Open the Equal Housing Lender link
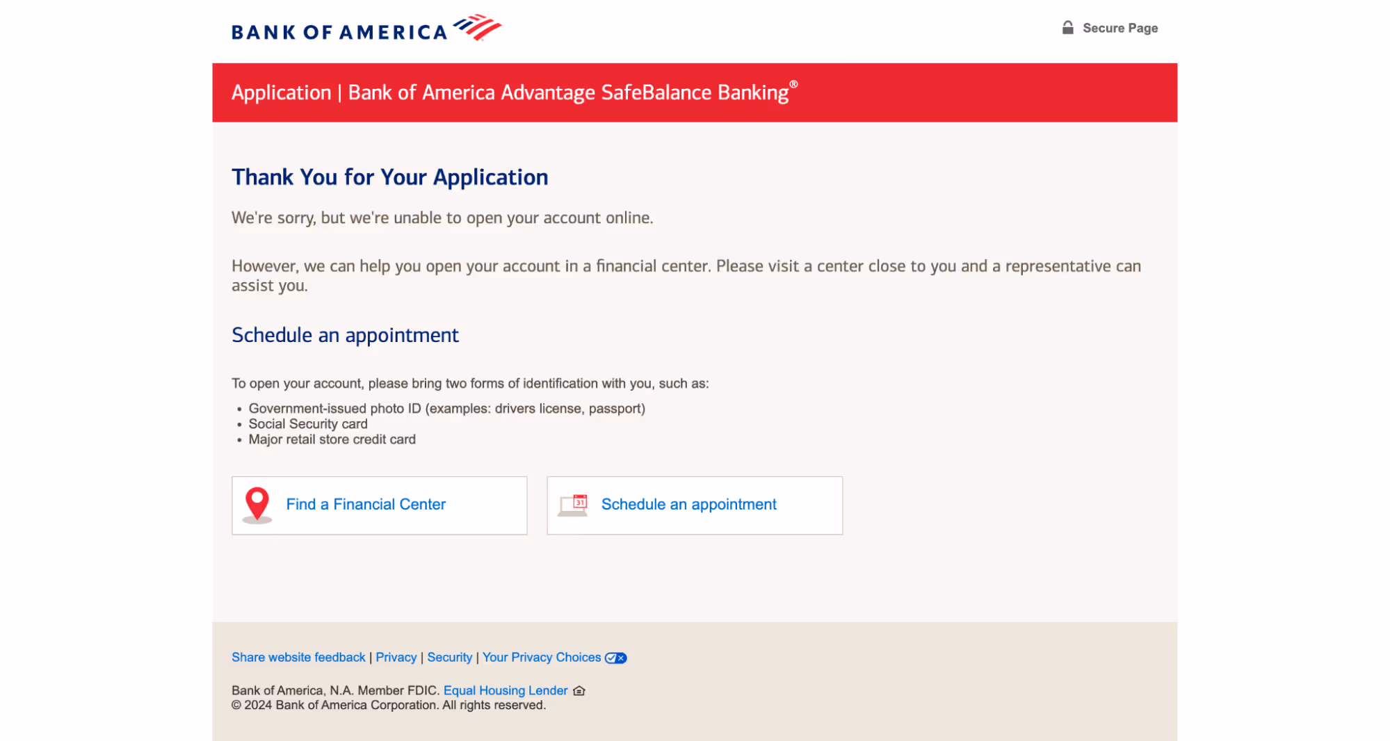 [x=506, y=690]
